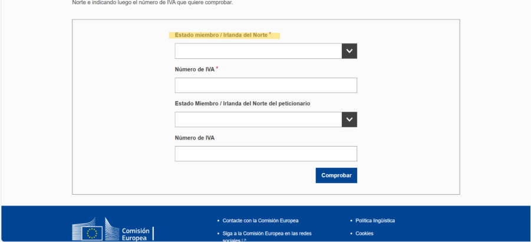Focus the required Número de IVA field
Image resolution: width=531 pixels, height=242 pixels.
point(266,85)
